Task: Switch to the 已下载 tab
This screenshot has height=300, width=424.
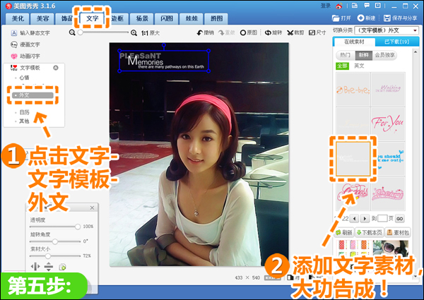Action: point(397,42)
